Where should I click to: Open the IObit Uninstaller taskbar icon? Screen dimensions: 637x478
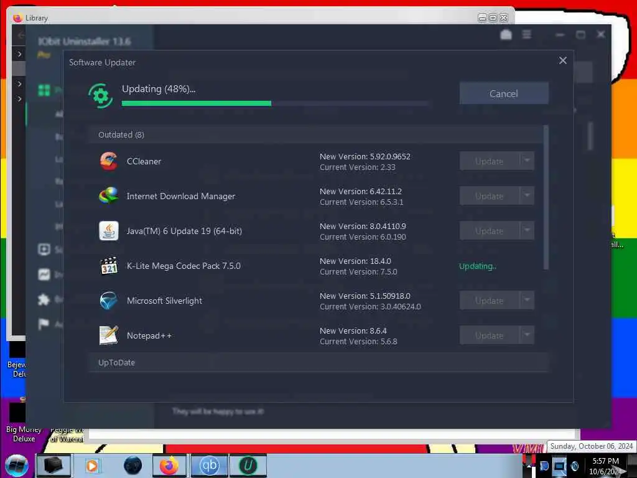pyautogui.click(x=248, y=466)
